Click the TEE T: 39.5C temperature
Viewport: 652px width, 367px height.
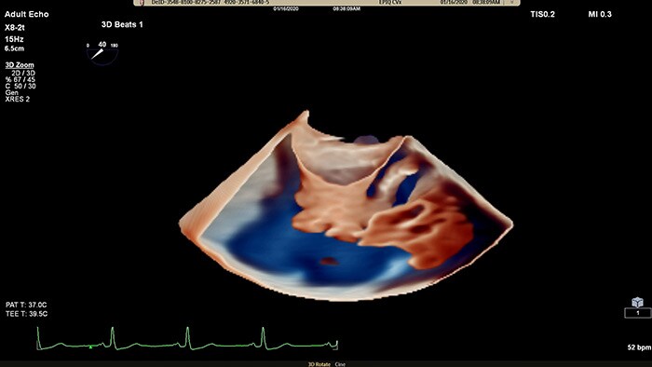pos(27,314)
